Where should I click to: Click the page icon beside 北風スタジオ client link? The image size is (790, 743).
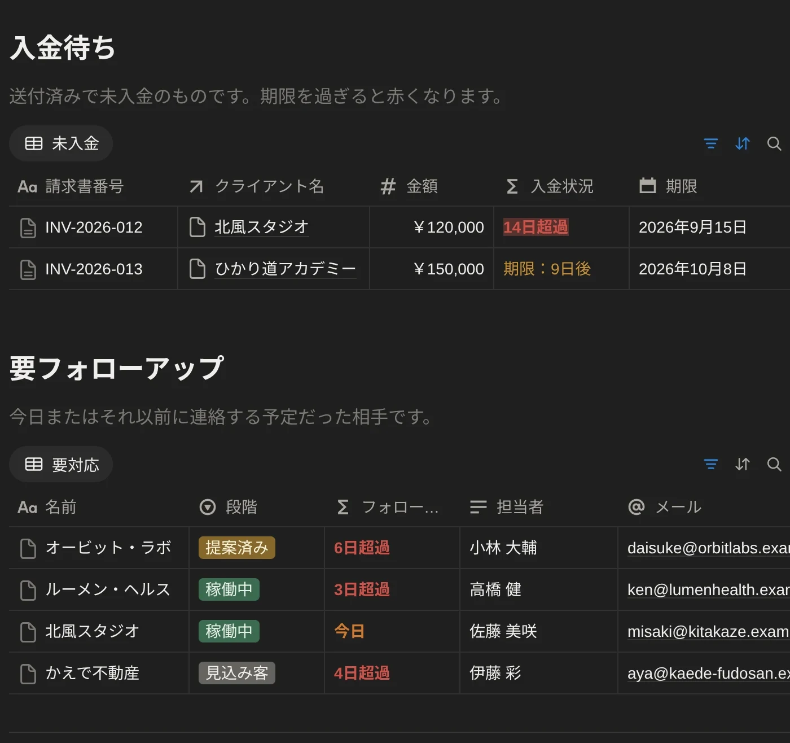197,227
